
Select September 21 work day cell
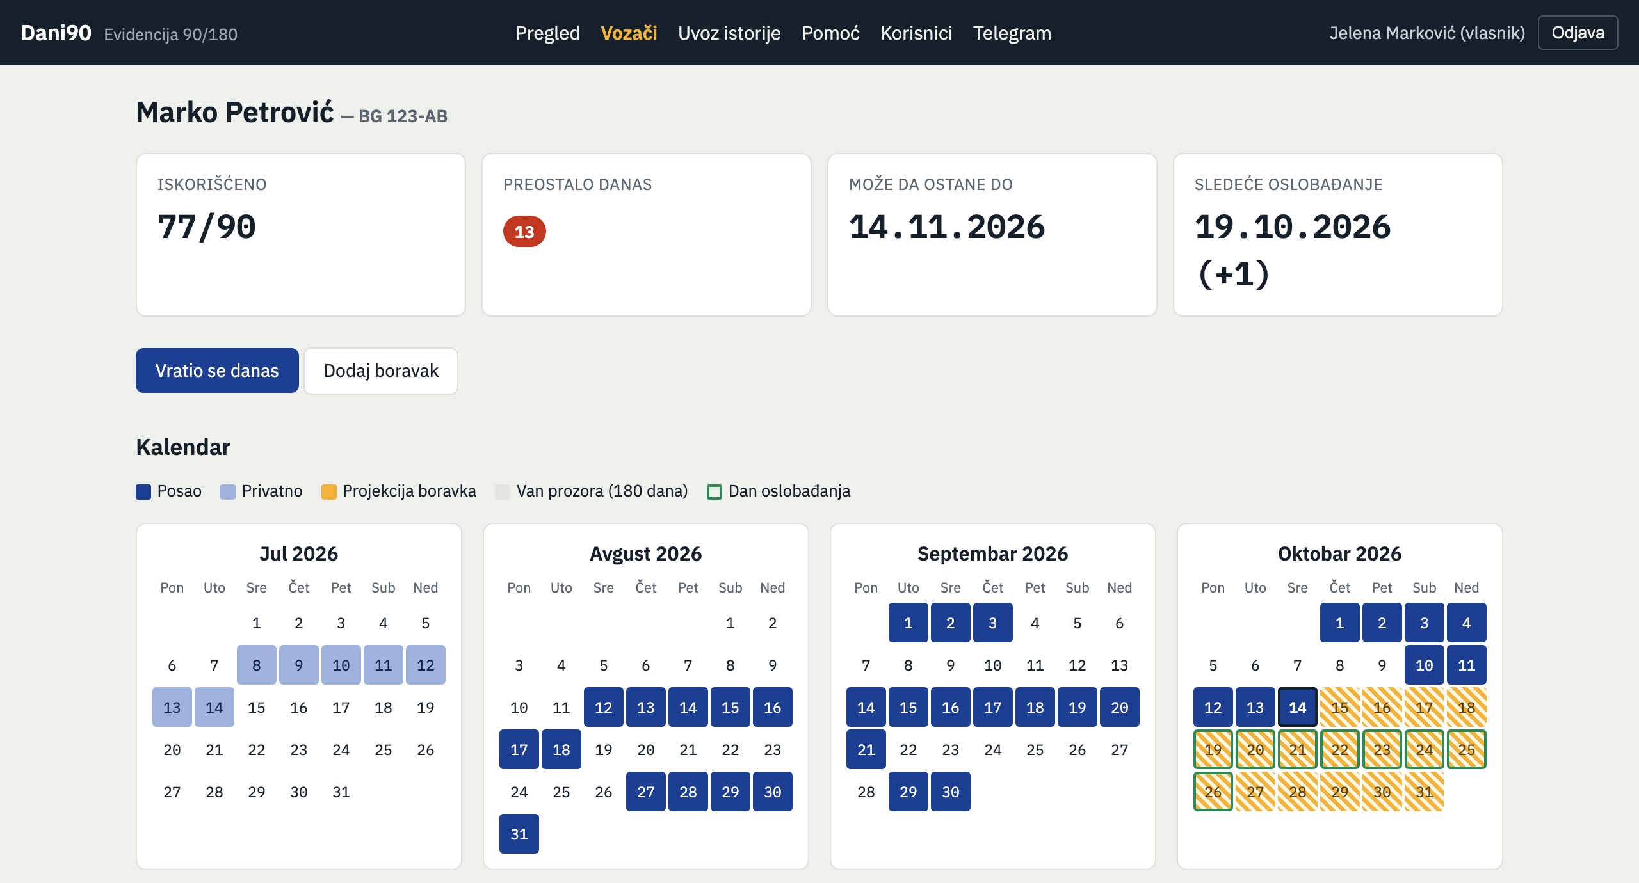point(866,749)
